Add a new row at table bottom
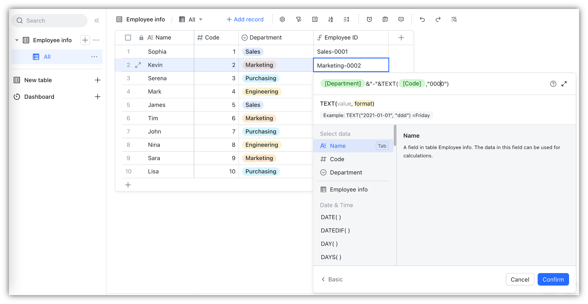This screenshot has height=304, width=588. tap(128, 185)
